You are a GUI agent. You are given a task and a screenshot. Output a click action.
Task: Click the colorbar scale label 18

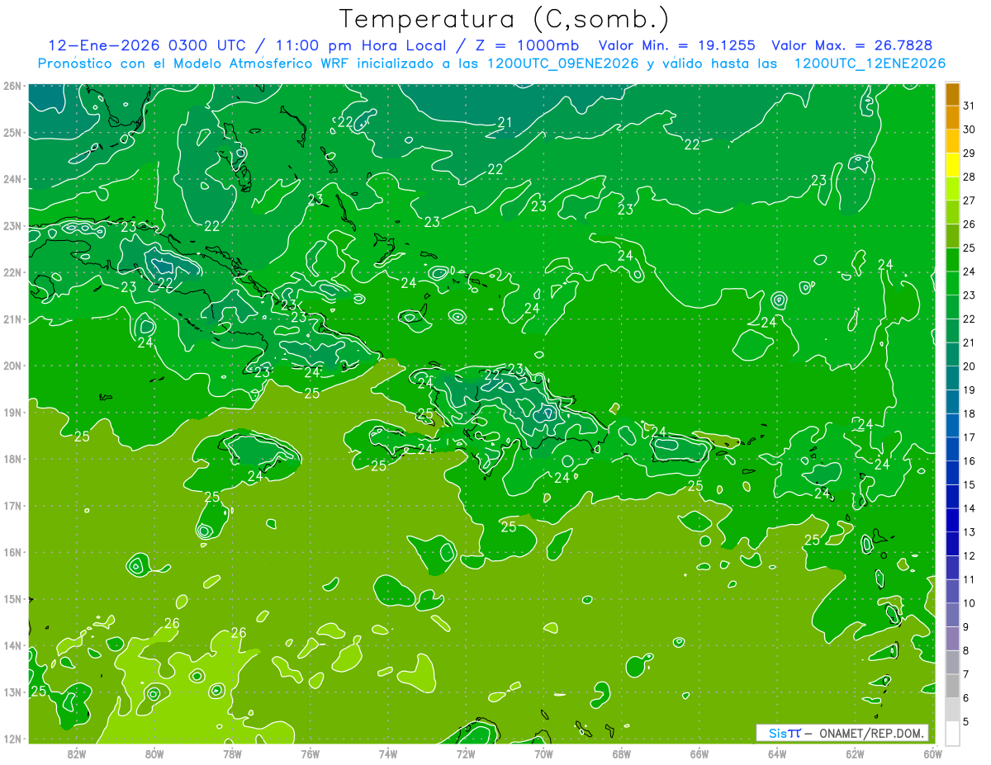tap(970, 413)
